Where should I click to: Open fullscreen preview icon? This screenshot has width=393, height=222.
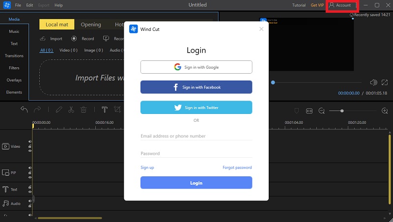[385, 83]
